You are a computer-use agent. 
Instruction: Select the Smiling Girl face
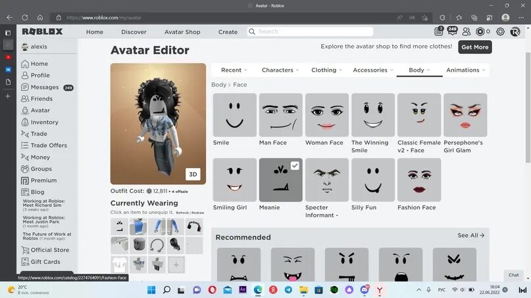pyautogui.click(x=235, y=180)
